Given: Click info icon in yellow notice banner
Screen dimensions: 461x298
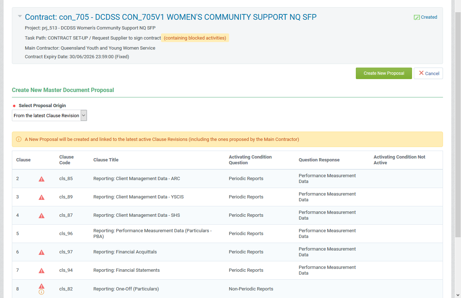Looking at the screenshot, I should point(19,139).
